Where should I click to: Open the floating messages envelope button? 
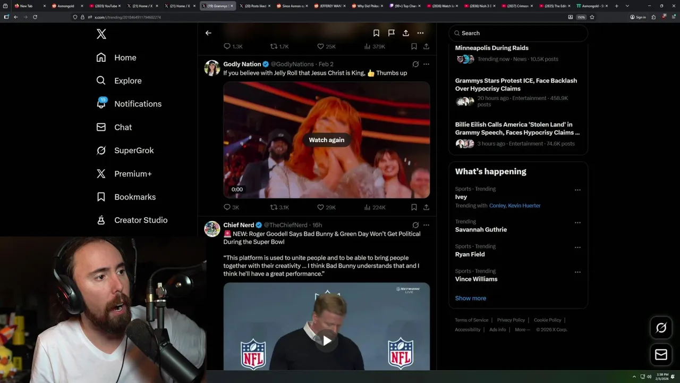point(661,354)
